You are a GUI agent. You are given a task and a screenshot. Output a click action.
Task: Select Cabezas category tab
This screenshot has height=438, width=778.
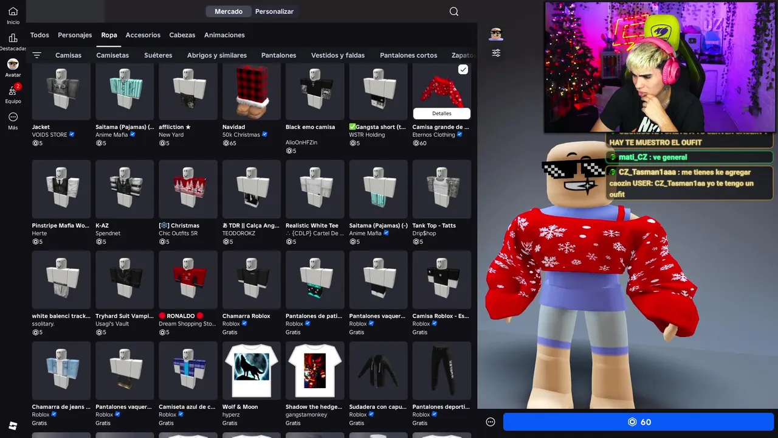pyautogui.click(x=182, y=35)
